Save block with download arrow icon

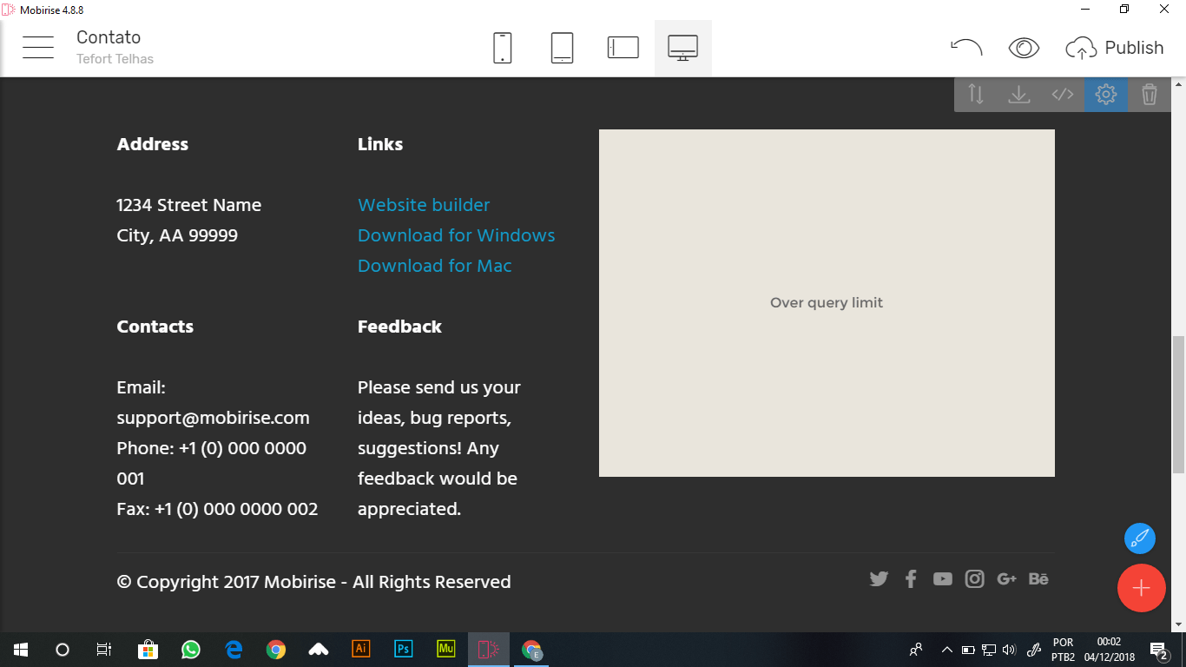tap(1019, 95)
